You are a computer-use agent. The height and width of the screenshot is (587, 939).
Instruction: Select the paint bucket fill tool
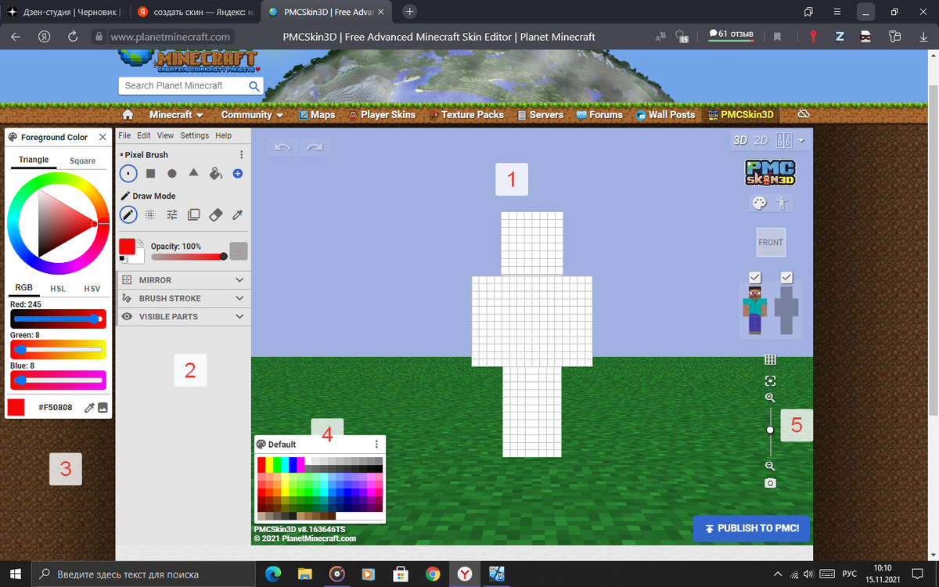216,173
